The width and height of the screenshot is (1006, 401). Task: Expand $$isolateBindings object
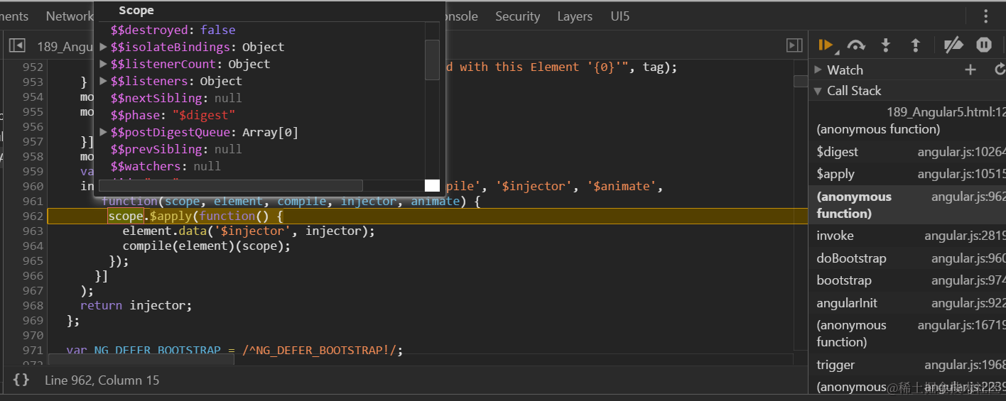tap(104, 47)
